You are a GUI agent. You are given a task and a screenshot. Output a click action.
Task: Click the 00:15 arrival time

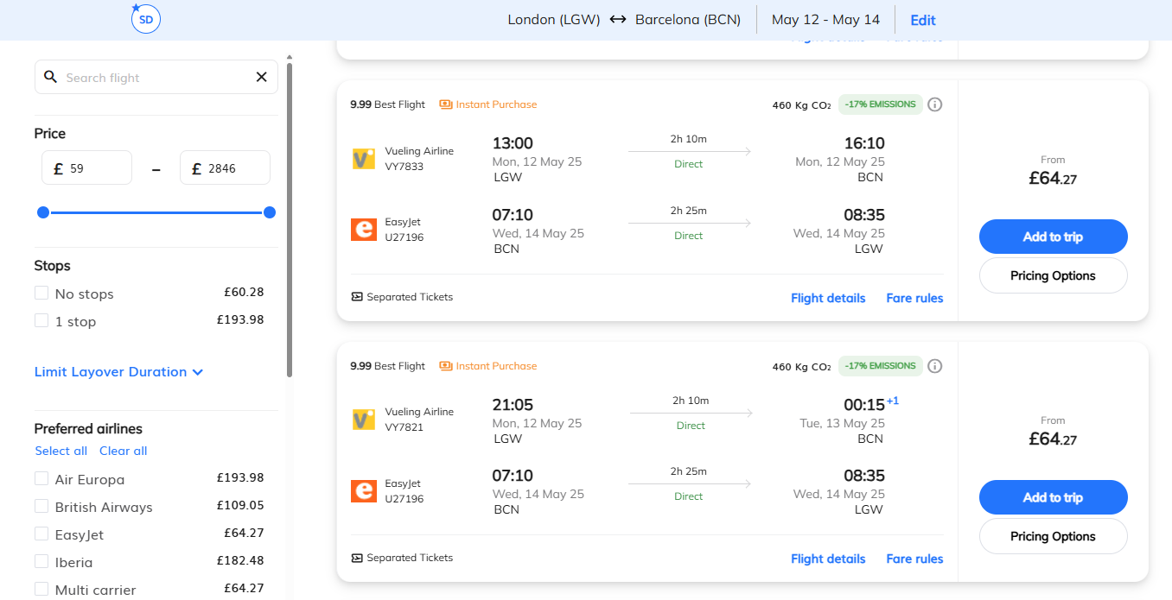(x=864, y=405)
